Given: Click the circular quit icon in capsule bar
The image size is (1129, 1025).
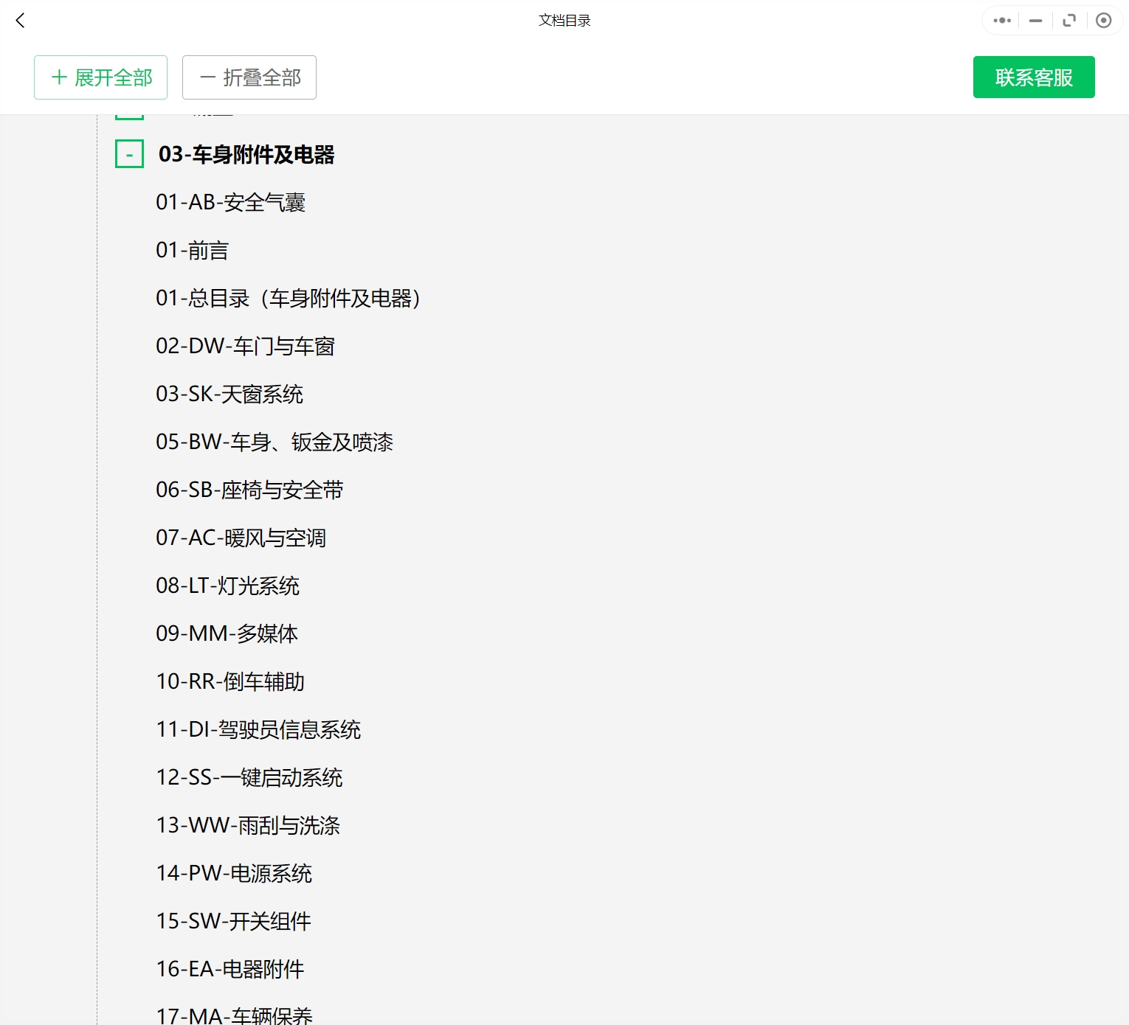Looking at the screenshot, I should pos(1104,20).
